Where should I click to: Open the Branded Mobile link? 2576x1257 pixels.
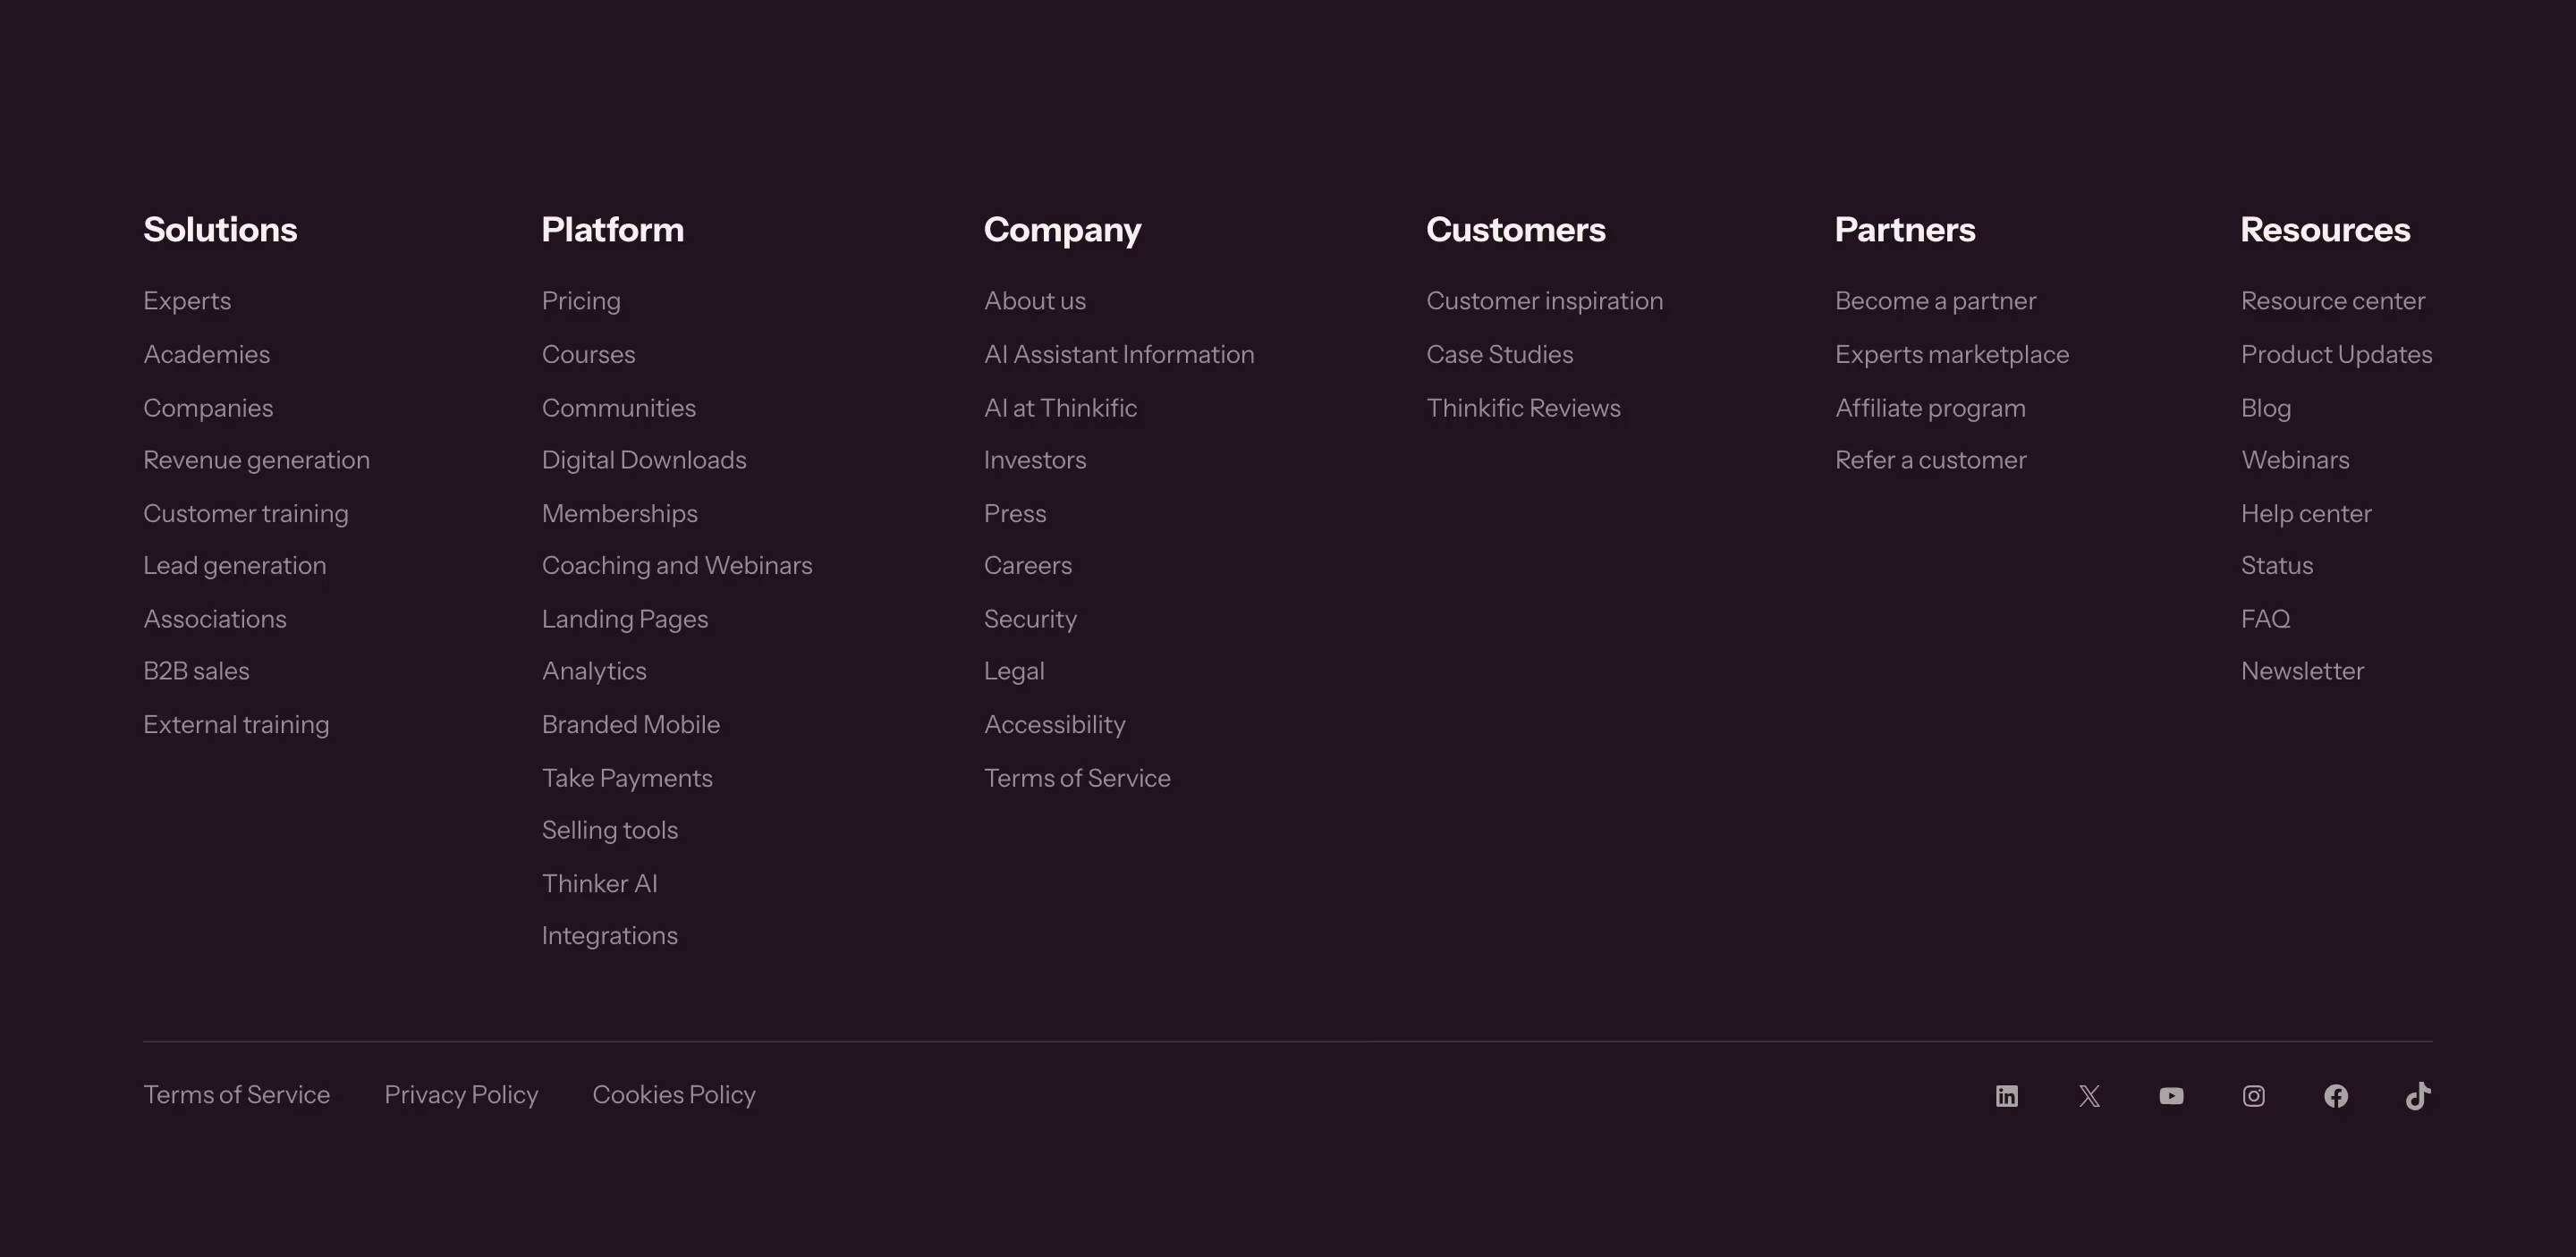tap(630, 725)
